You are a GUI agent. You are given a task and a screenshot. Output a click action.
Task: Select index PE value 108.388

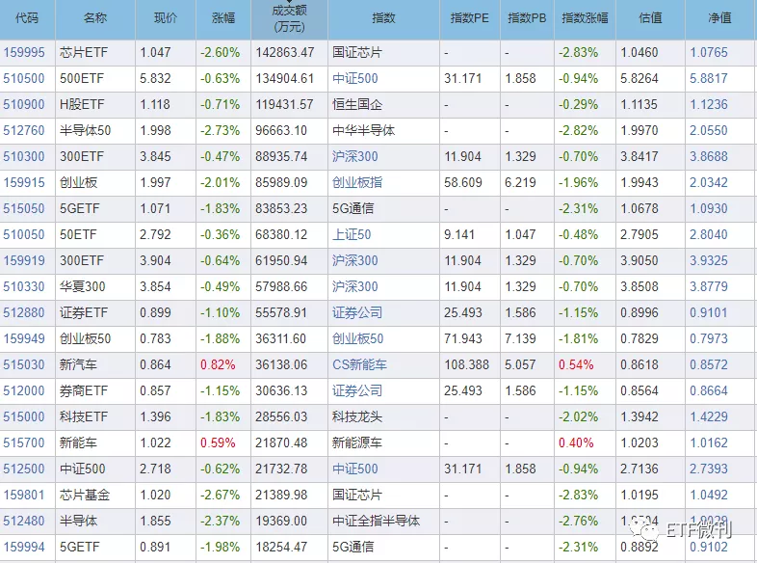point(467,364)
